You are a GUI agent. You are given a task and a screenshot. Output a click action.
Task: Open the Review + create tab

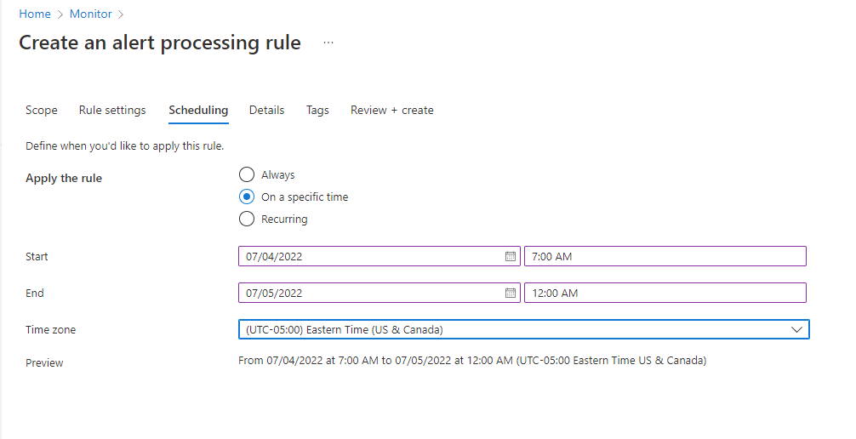[x=391, y=110]
